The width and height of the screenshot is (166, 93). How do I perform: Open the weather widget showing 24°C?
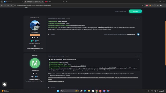5,91
